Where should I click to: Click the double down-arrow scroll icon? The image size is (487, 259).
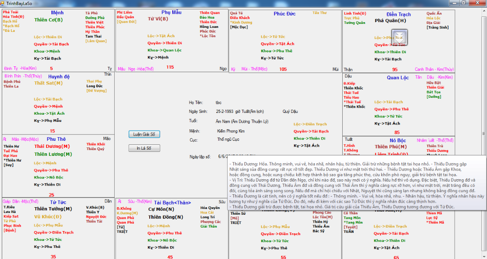click(399, 36)
